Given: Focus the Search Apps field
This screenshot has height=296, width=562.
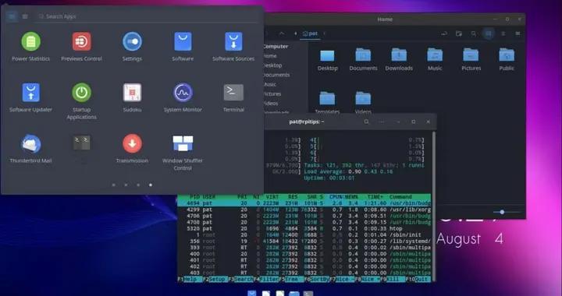Looking at the screenshot, I should [147, 16].
